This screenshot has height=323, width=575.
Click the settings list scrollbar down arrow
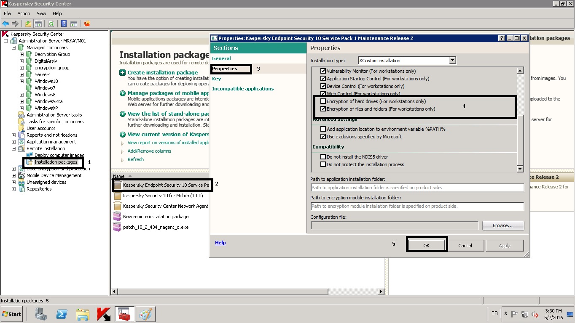click(x=520, y=169)
